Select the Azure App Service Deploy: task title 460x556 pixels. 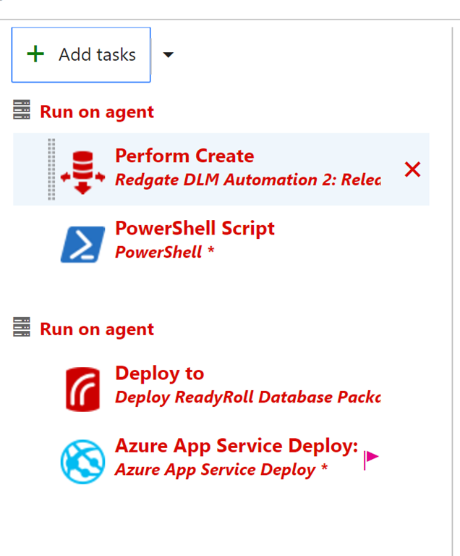pos(237,446)
